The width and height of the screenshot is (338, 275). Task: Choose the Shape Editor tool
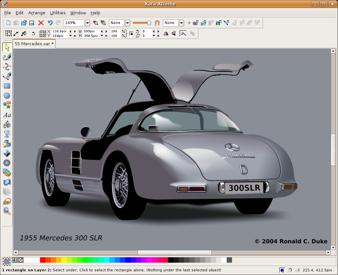[7, 67]
